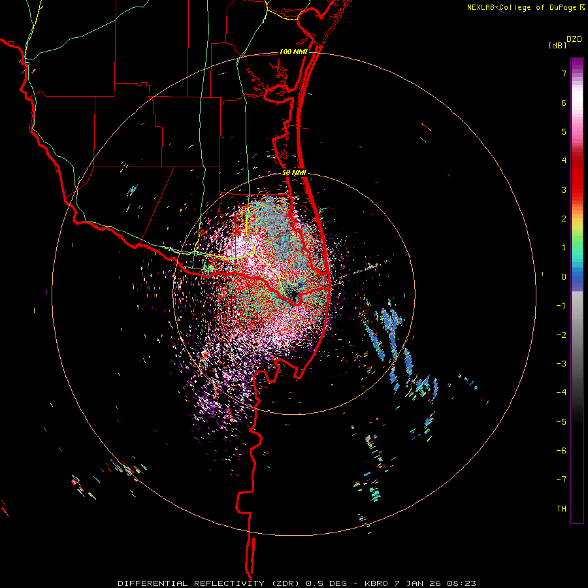
Task: Click the ZDR color scale bar
Action: (577, 290)
